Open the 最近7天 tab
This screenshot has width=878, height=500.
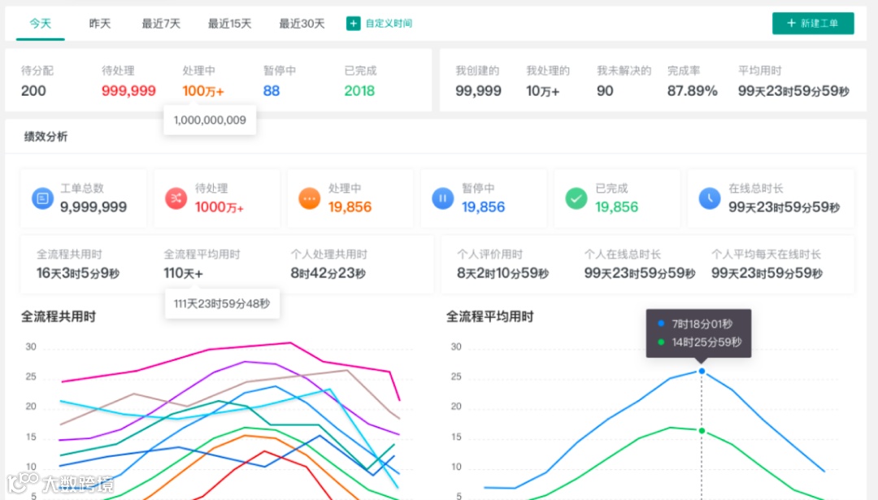coord(161,24)
